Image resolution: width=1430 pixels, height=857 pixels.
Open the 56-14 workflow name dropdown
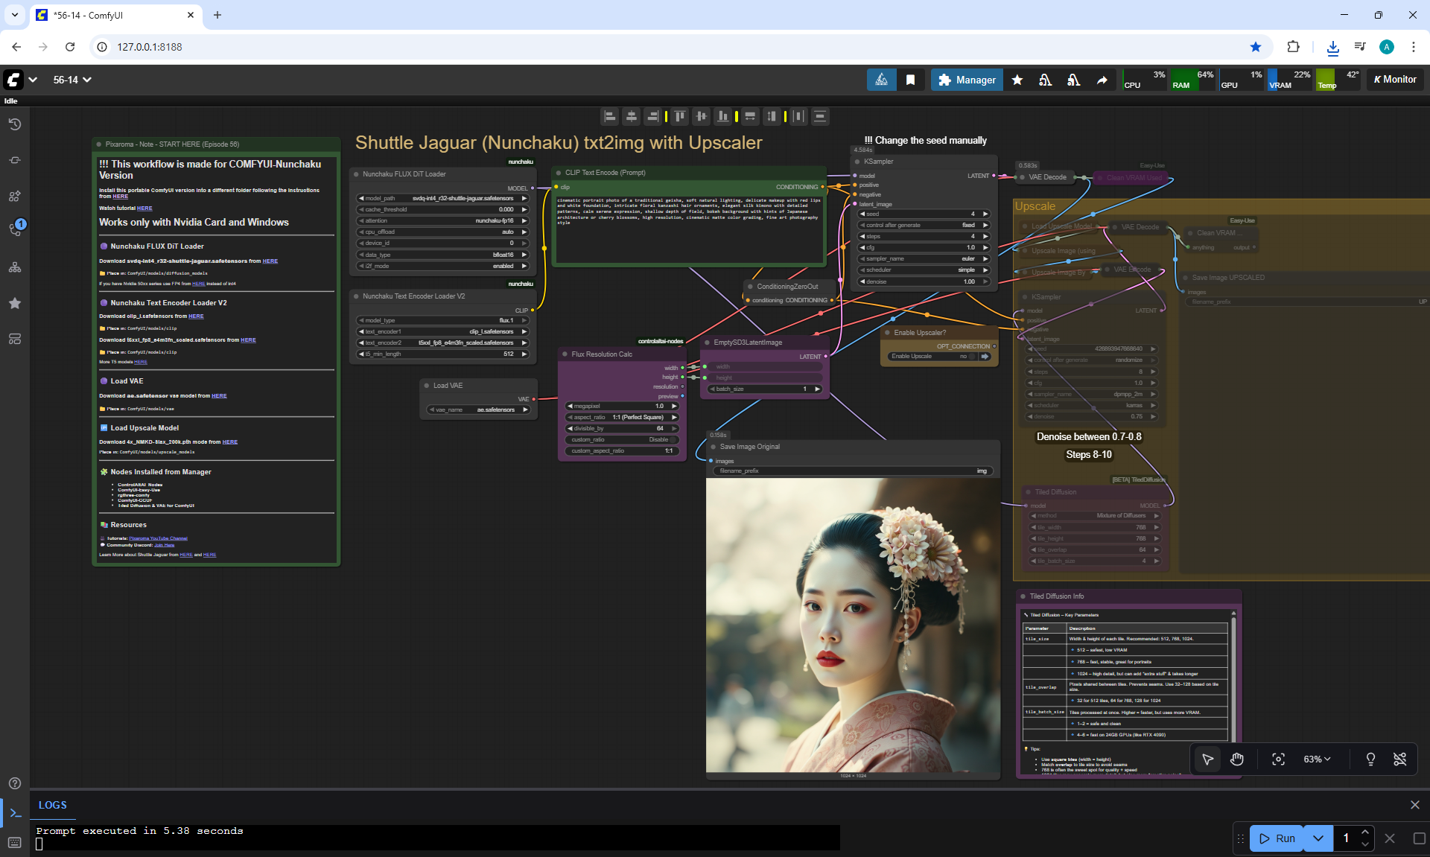[x=72, y=80]
